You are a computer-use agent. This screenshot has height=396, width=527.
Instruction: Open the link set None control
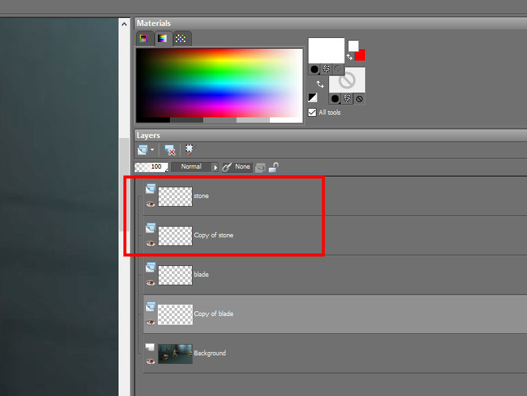237,167
